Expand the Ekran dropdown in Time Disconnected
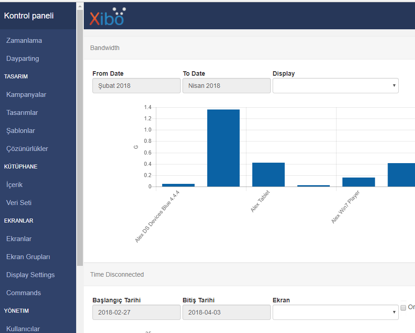The width and height of the screenshot is (415, 333). [x=335, y=312]
